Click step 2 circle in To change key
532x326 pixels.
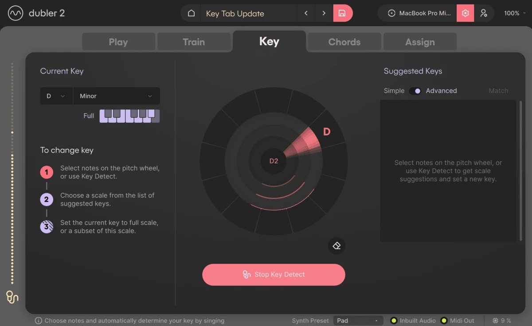click(x=47, y=199)
